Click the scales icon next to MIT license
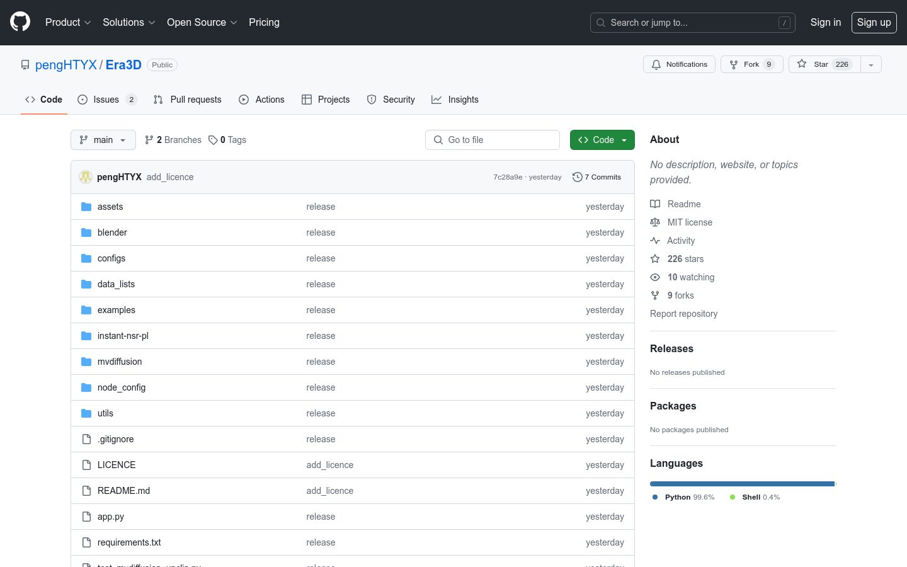 (655, 222)
